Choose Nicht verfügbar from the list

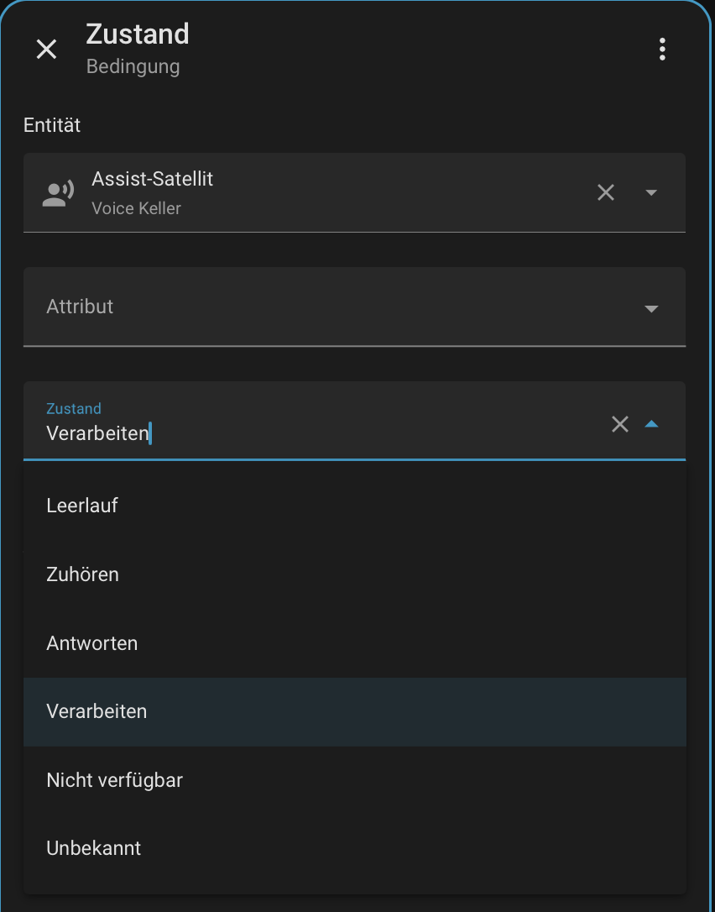[x=115, y=780]
